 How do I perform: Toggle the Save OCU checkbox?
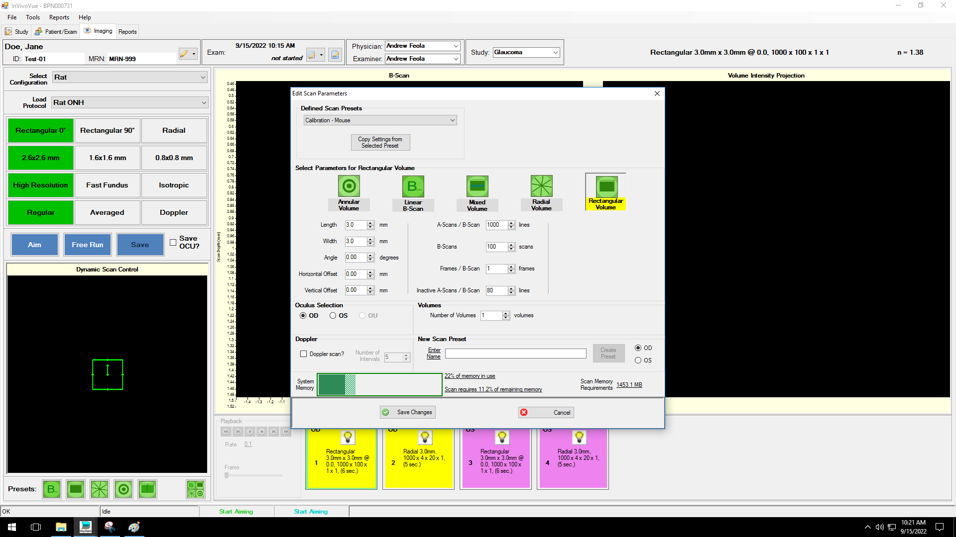(x=173, y=243)
